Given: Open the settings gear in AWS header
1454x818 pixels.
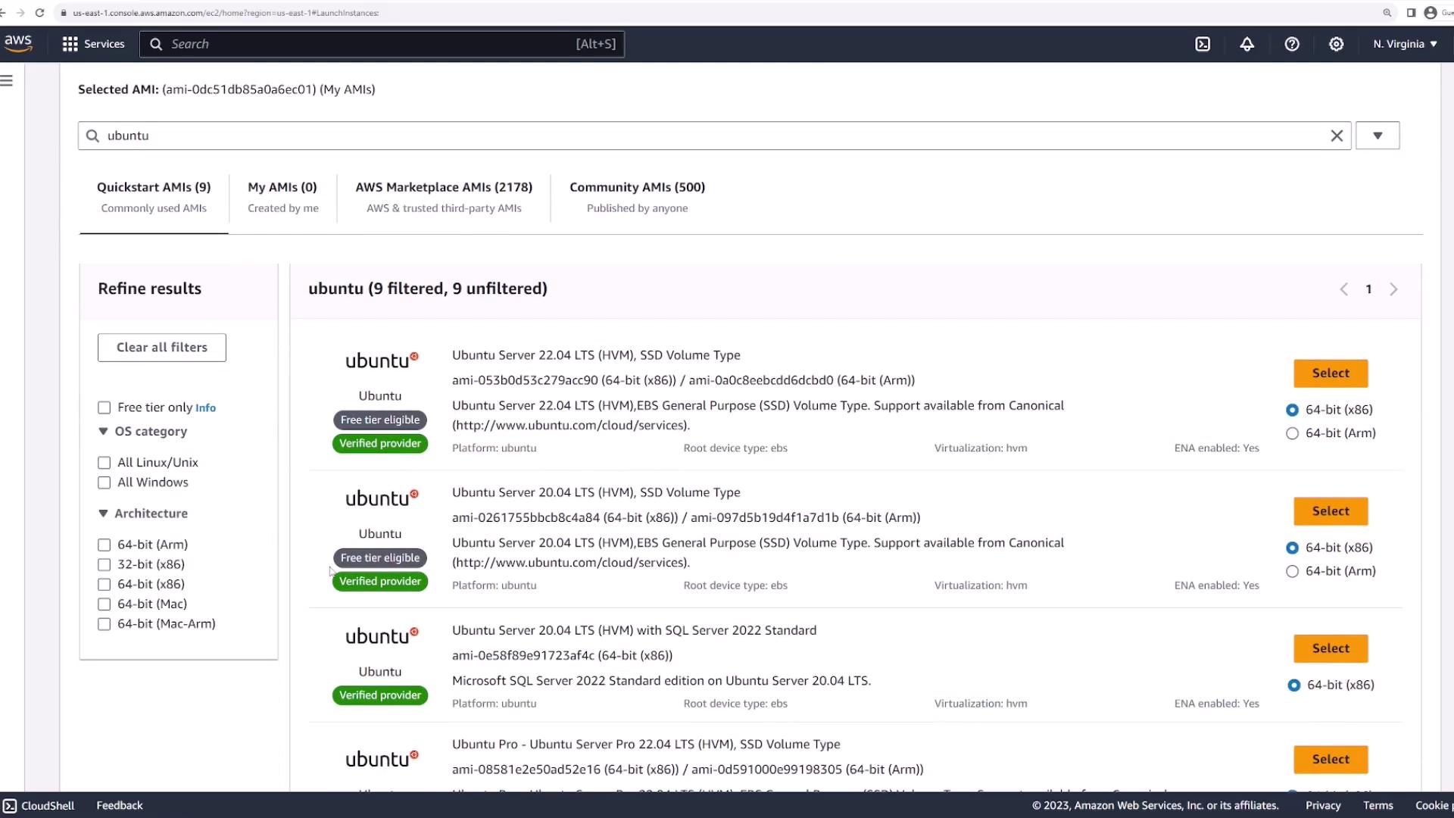Looking at the screenshot, I should [1337, 44].
